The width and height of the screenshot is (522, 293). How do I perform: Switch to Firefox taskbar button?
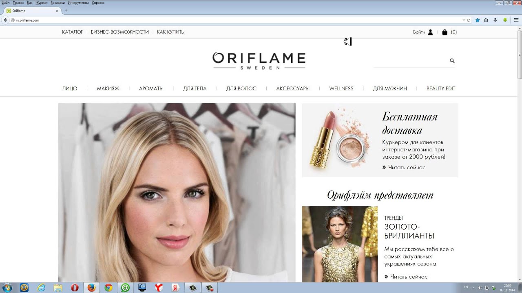[x=92, y=288]
